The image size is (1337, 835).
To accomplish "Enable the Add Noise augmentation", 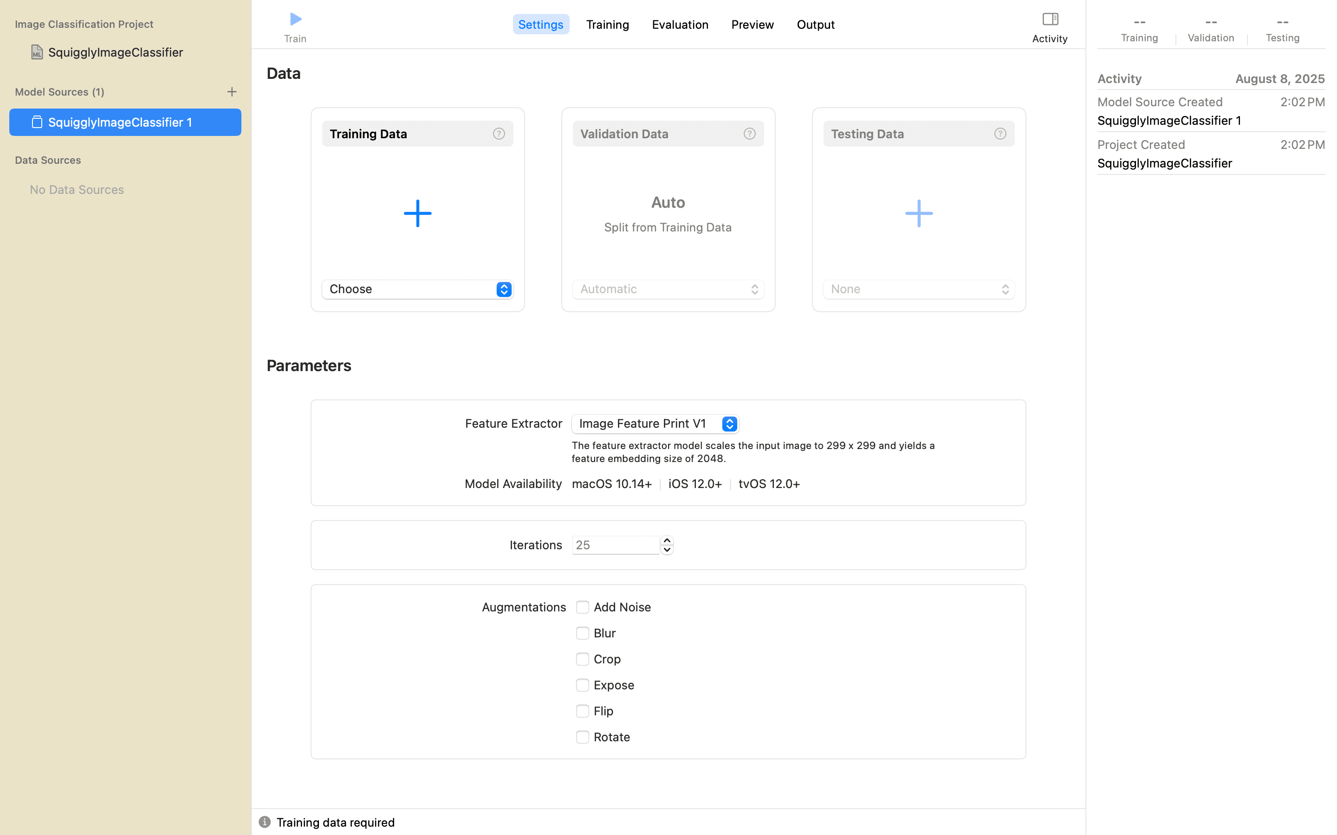I will tap(582, 607).
